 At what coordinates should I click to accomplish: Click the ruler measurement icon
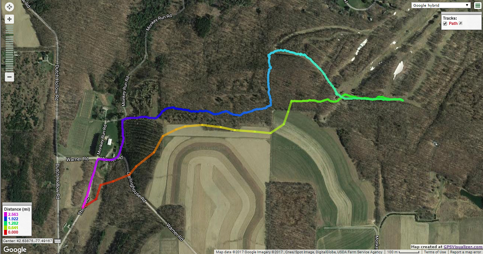click(57, 241)
